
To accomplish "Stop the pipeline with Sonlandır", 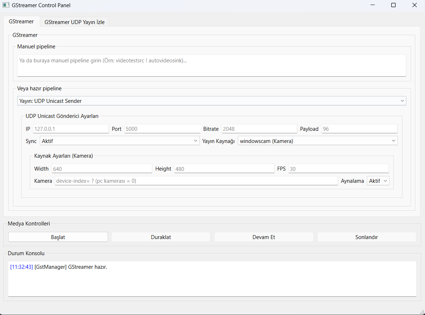I will click(x=366, y=237).
